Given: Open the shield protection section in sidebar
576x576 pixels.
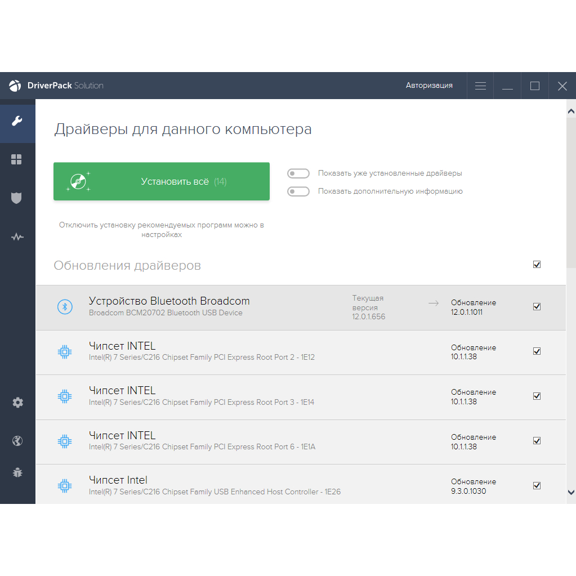Looking at the screenshot, I should coord(17,198).
